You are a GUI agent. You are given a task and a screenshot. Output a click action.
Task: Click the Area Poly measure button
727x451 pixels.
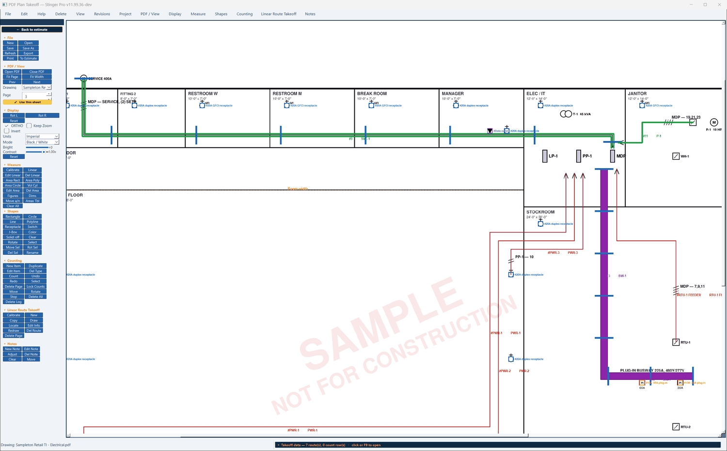(x=32, y=180)
